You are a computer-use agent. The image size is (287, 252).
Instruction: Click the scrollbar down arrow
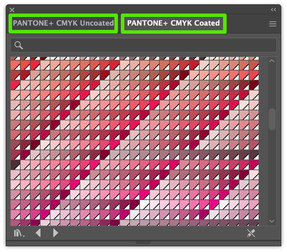[x=272, y=221]
